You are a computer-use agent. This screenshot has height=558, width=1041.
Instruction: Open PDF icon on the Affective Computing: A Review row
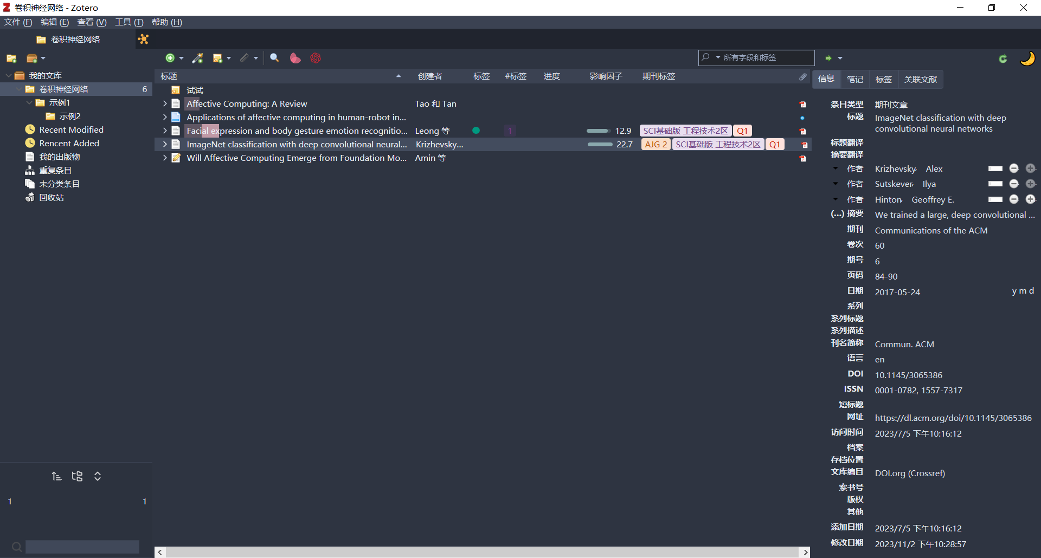point(803,104)
